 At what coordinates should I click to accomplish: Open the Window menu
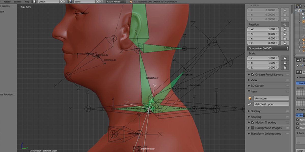[x=18, y=2]
